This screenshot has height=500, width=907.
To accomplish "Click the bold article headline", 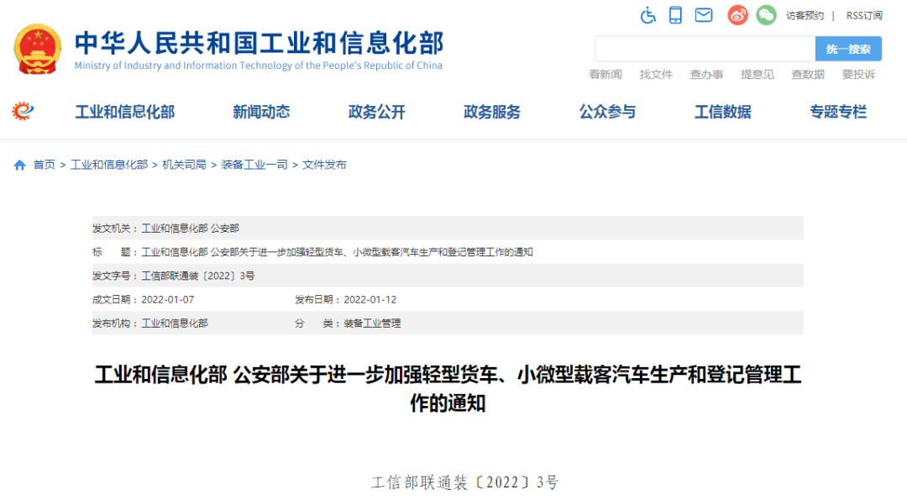I will click(448, 388).
